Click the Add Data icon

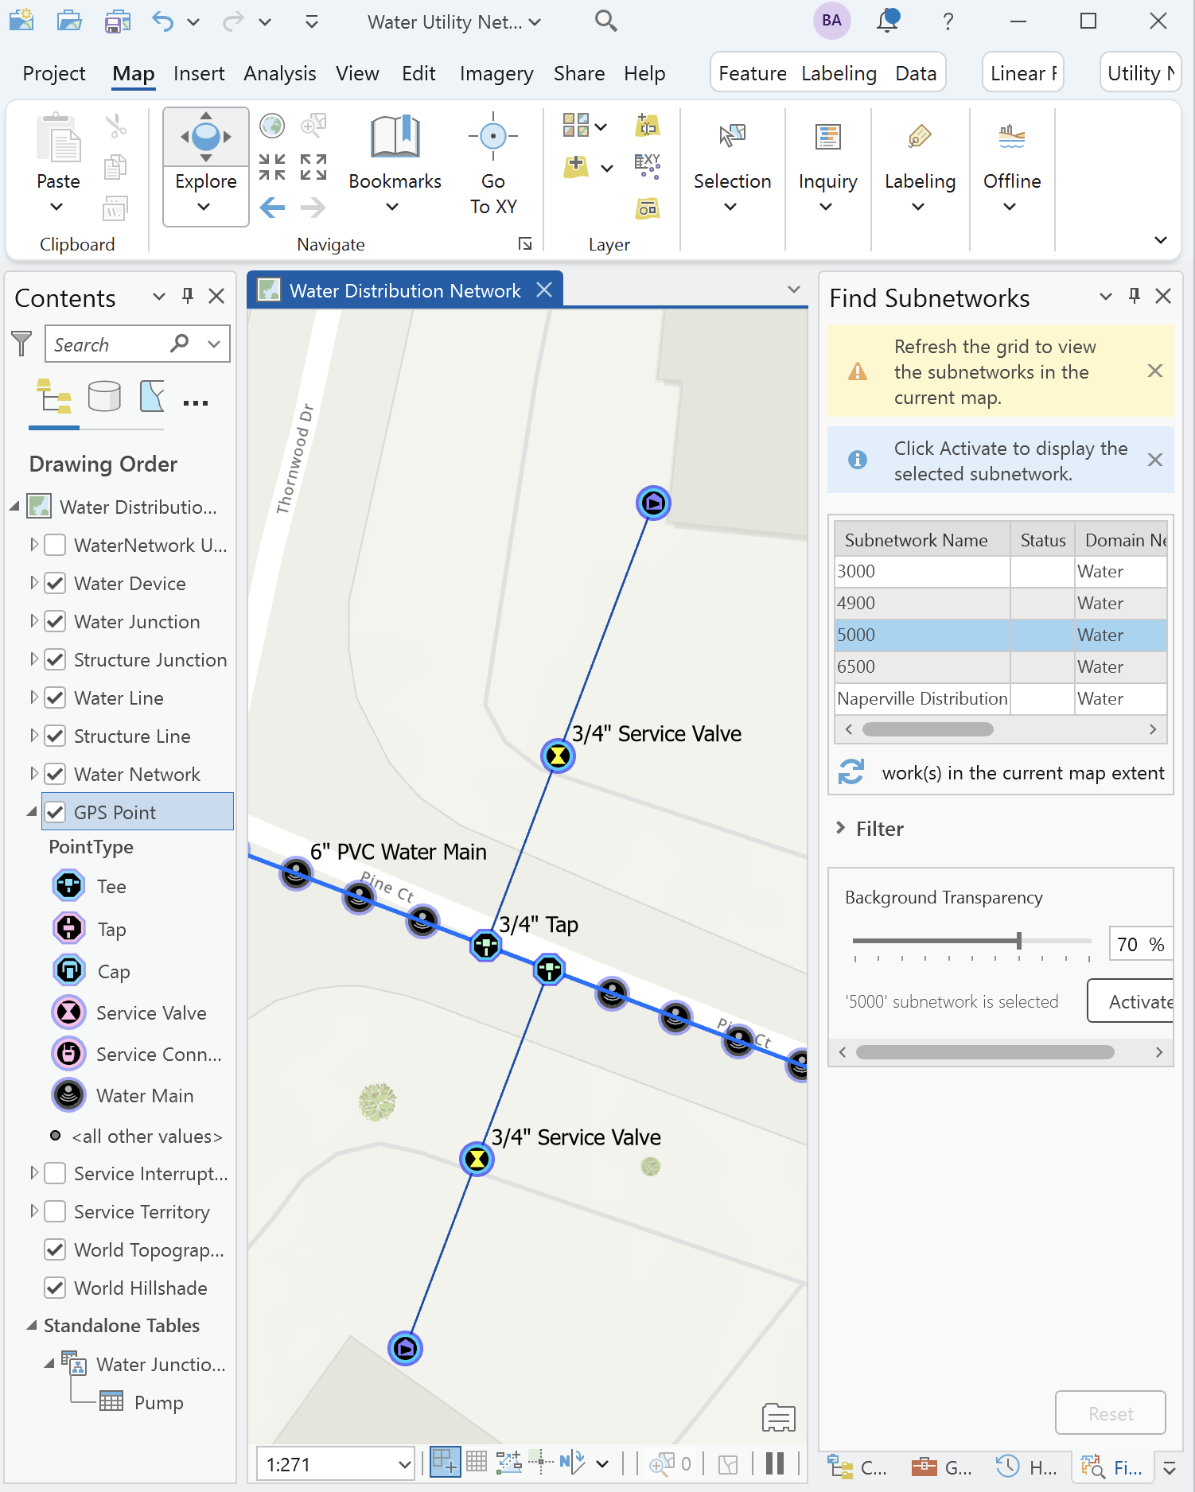575,167
